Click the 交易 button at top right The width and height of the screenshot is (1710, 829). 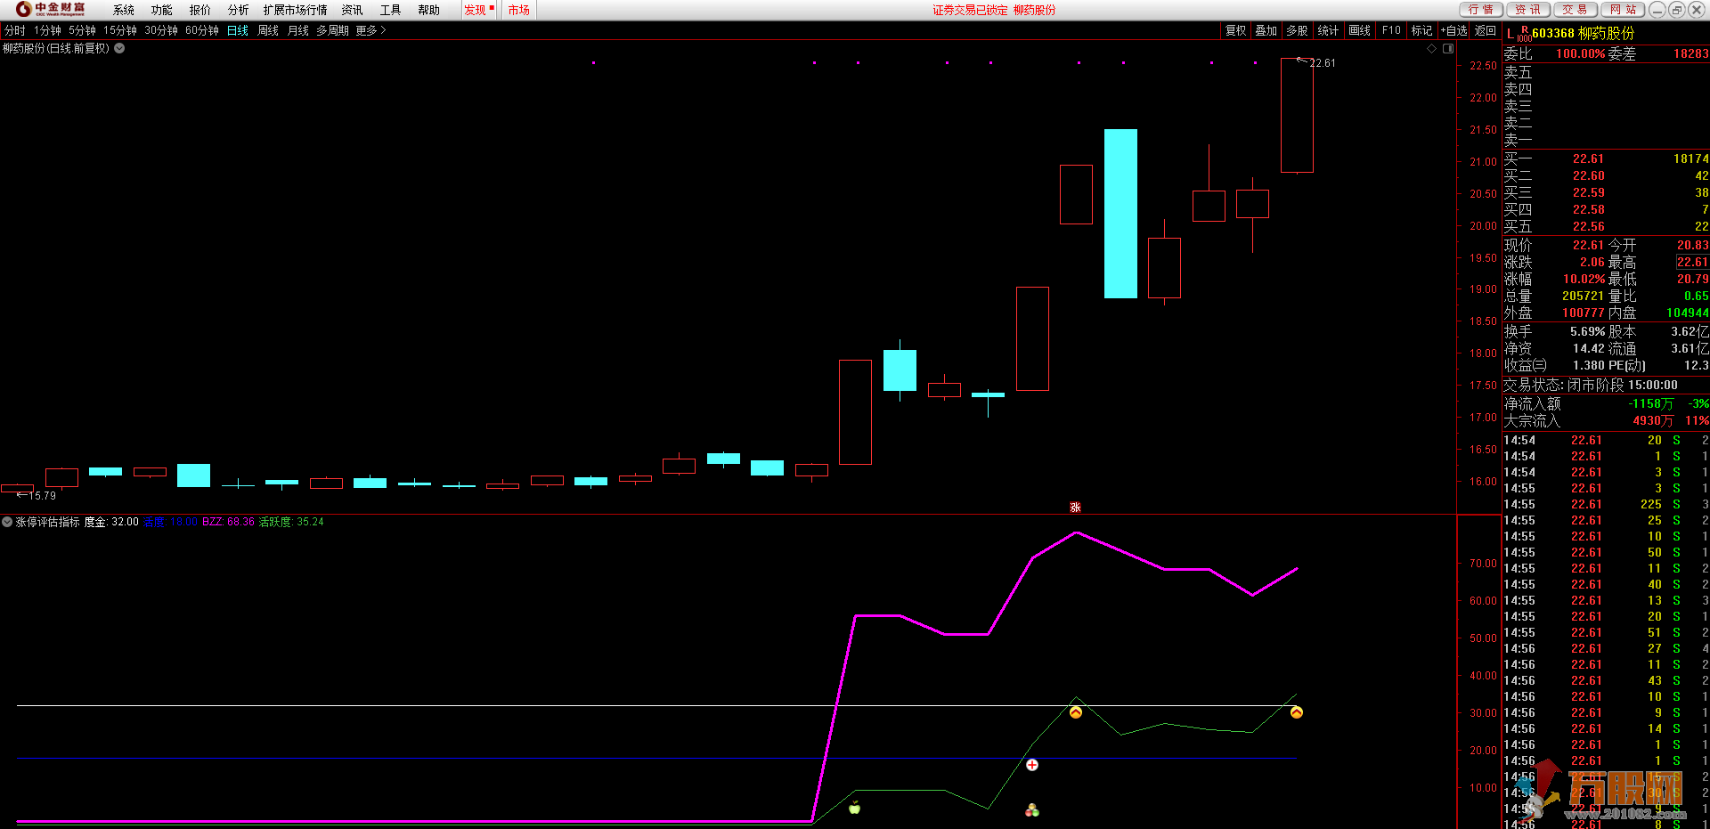pos(1576,10)
